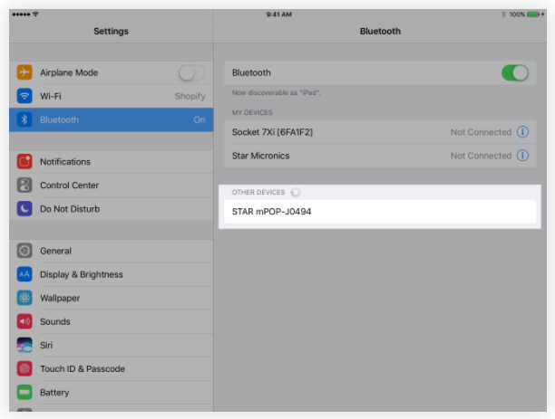This screenshot has height=419, width=555.
Task: Tap Not Connected for Star Micronics
Action: (x=481, y=156)
